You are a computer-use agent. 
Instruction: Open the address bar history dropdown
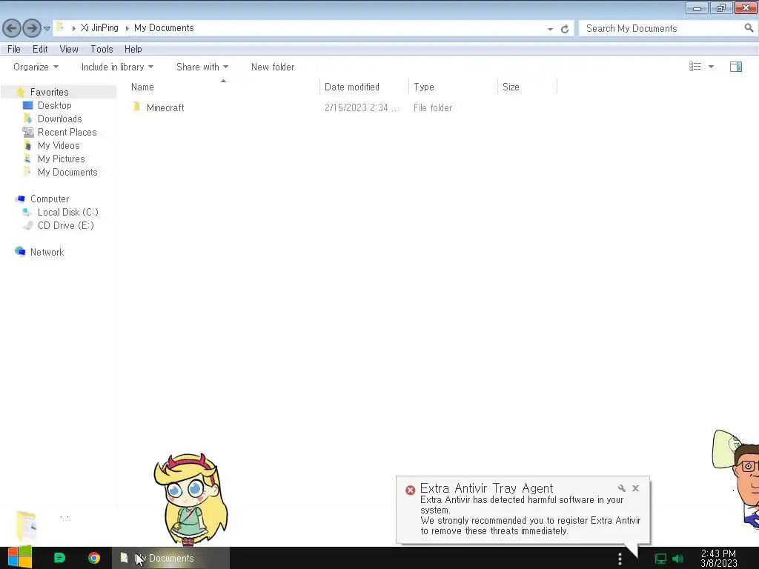550,29
